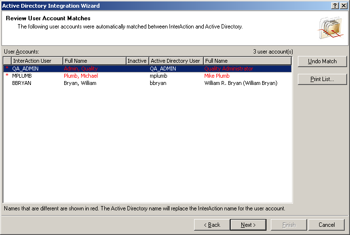Click the 'Mike Plumb' full name cell
350x235 pixels.
point(217,76)
